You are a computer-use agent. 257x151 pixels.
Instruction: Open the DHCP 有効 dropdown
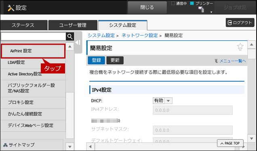[x=162, y=101]
